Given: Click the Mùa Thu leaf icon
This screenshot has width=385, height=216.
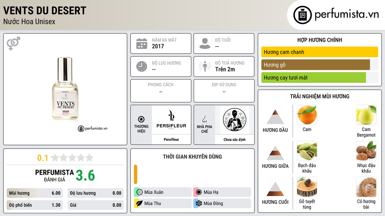Looking at the screenshot, I should coord(139,203).
